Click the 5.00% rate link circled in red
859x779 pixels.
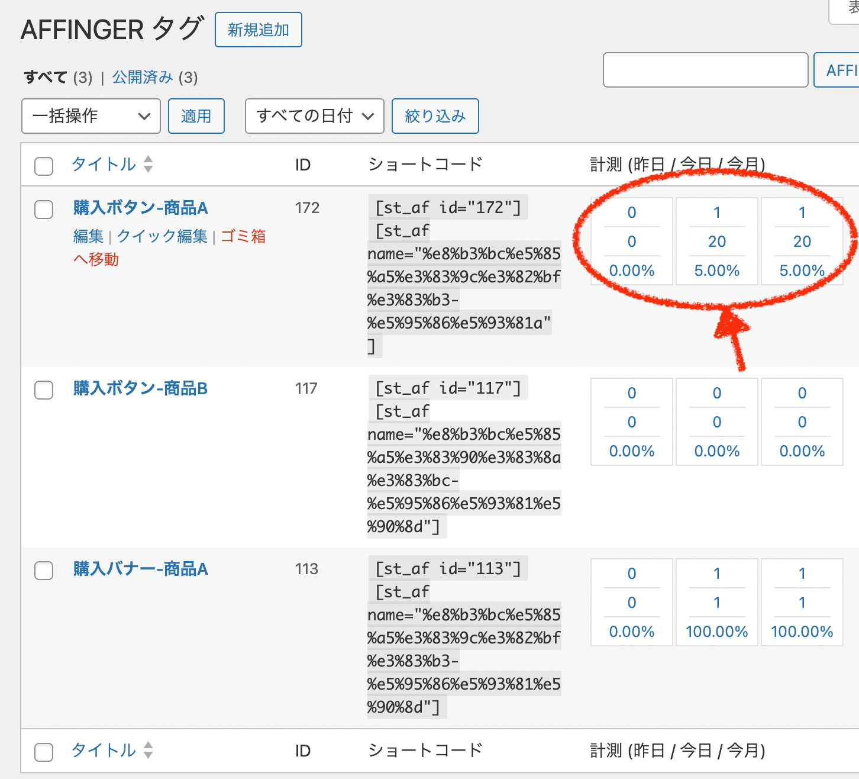point(717,271)
